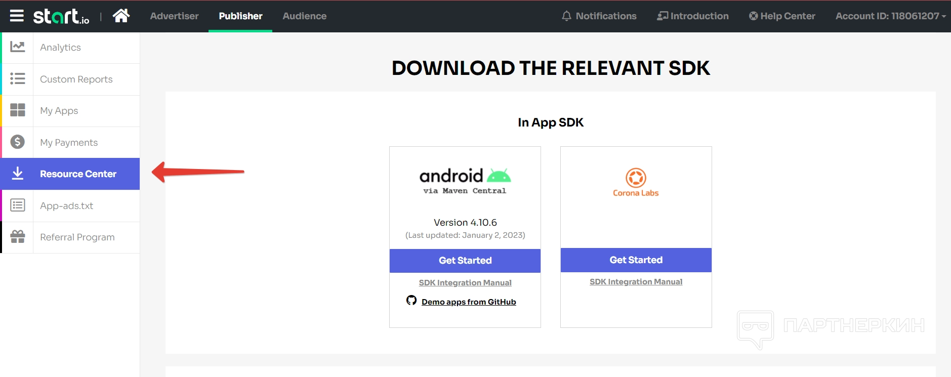951x377 pixels.
Task: Open Android SDK Integration Manual link
Action: pos(465,283)
